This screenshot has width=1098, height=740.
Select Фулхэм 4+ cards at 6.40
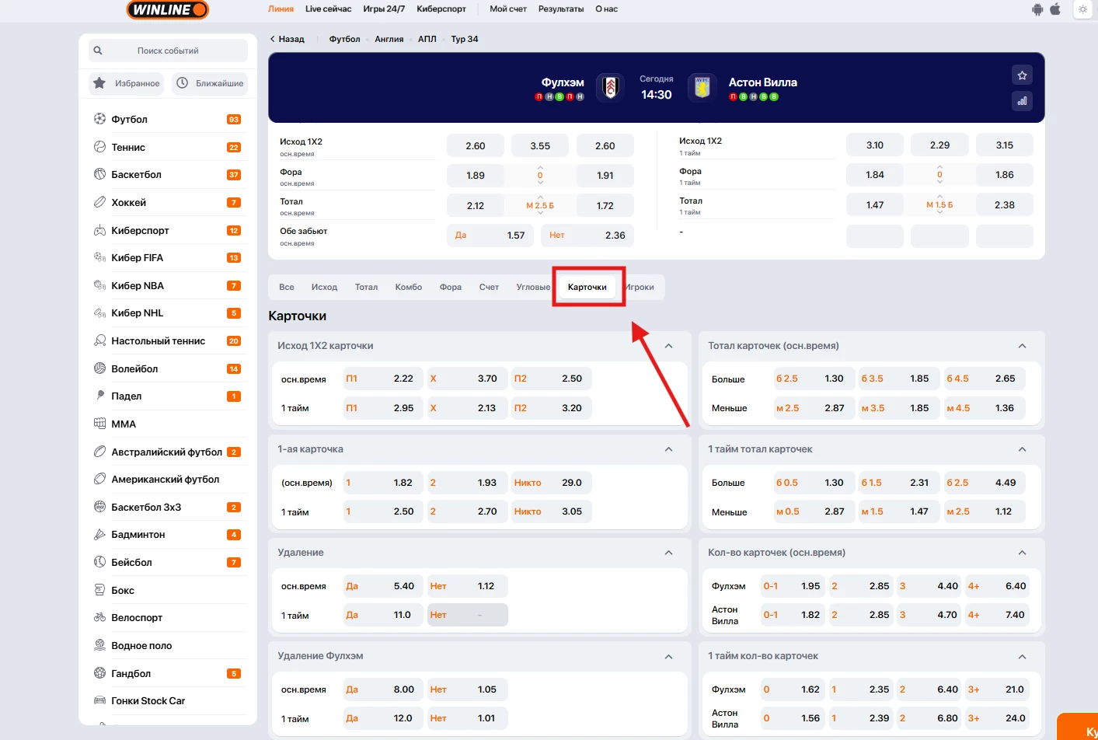coord(995,586)
